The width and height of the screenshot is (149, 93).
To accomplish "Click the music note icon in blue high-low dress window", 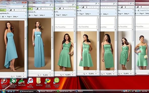I will (11, 10).
